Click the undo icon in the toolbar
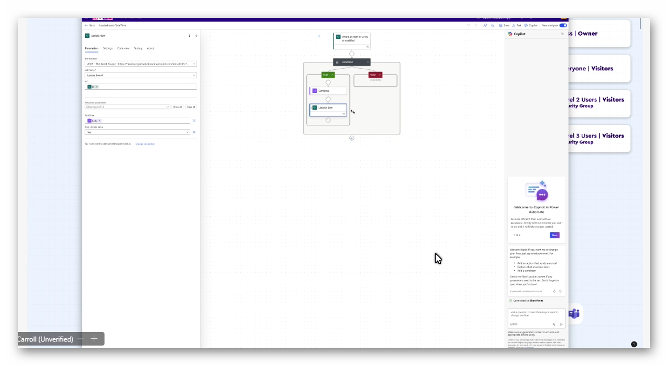The width and height of the screenshot is (668, 366). 469,26
